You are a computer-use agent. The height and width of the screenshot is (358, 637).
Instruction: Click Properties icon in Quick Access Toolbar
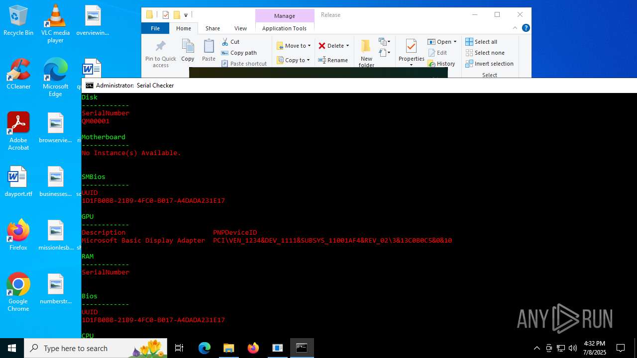[166, 15]
